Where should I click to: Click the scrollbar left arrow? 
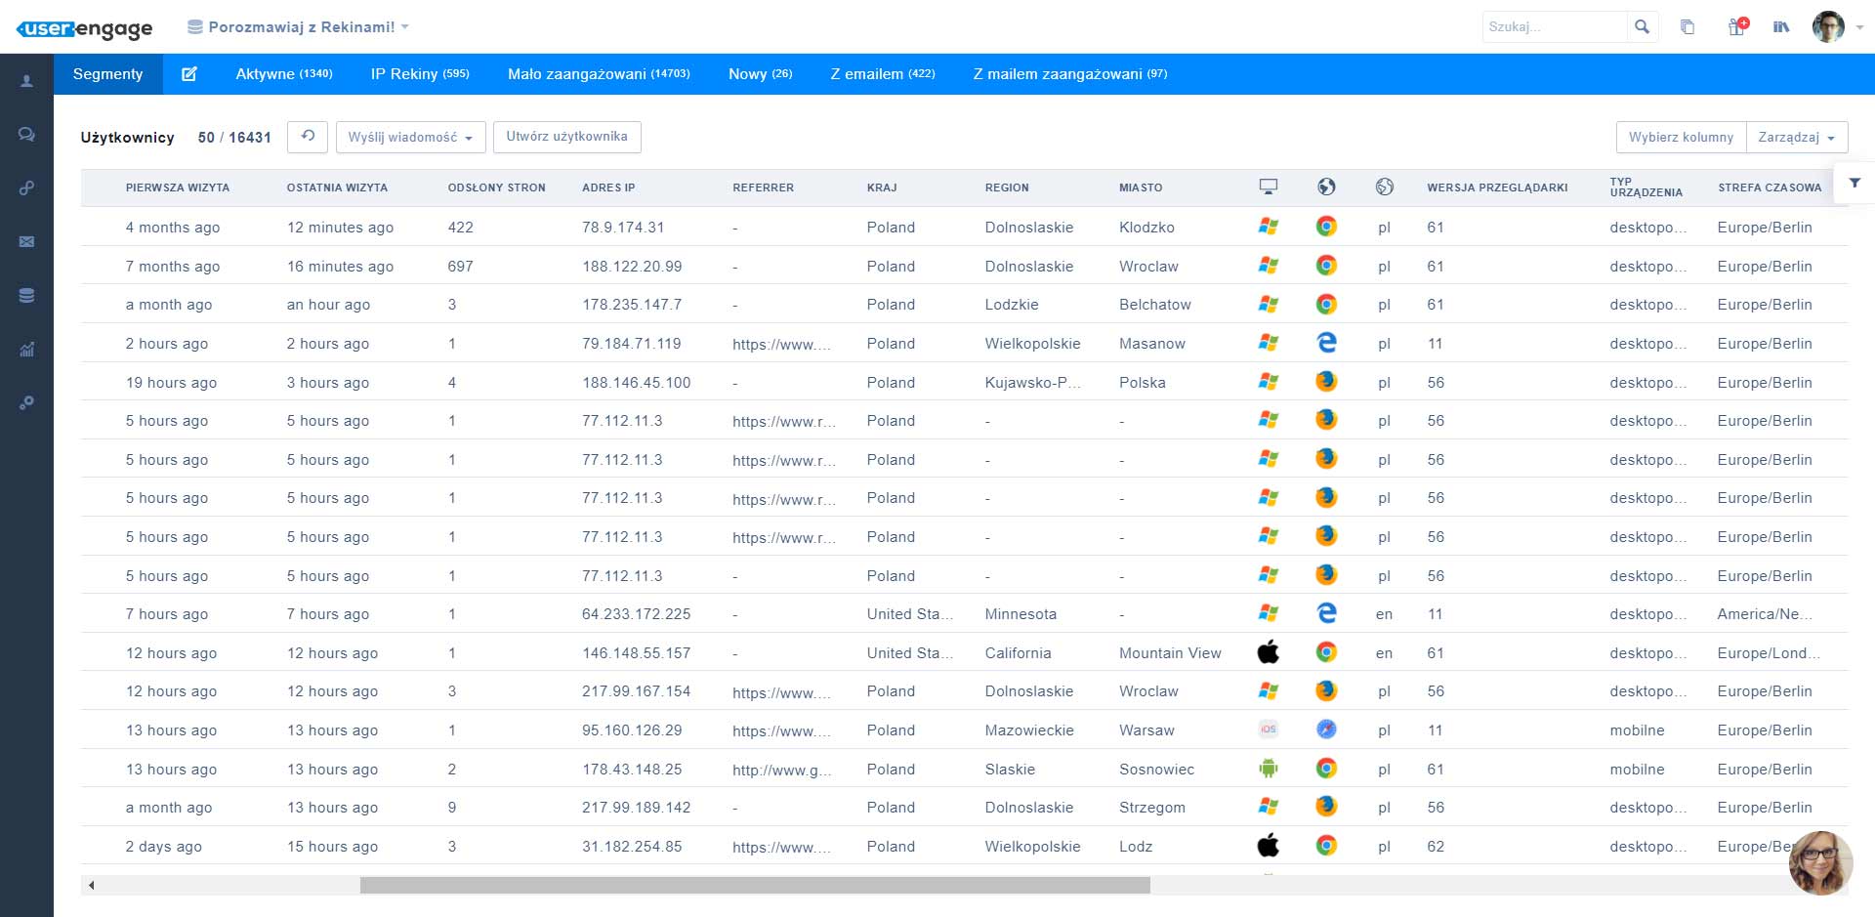92,886
